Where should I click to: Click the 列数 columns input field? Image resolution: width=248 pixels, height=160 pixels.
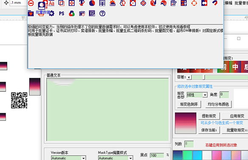(x=189, y=144)
